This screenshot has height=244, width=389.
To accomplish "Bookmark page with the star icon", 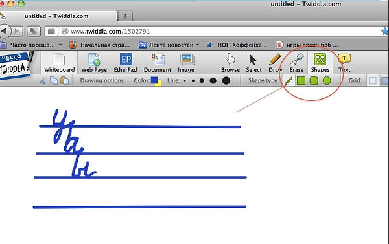I will click(384, 31).
